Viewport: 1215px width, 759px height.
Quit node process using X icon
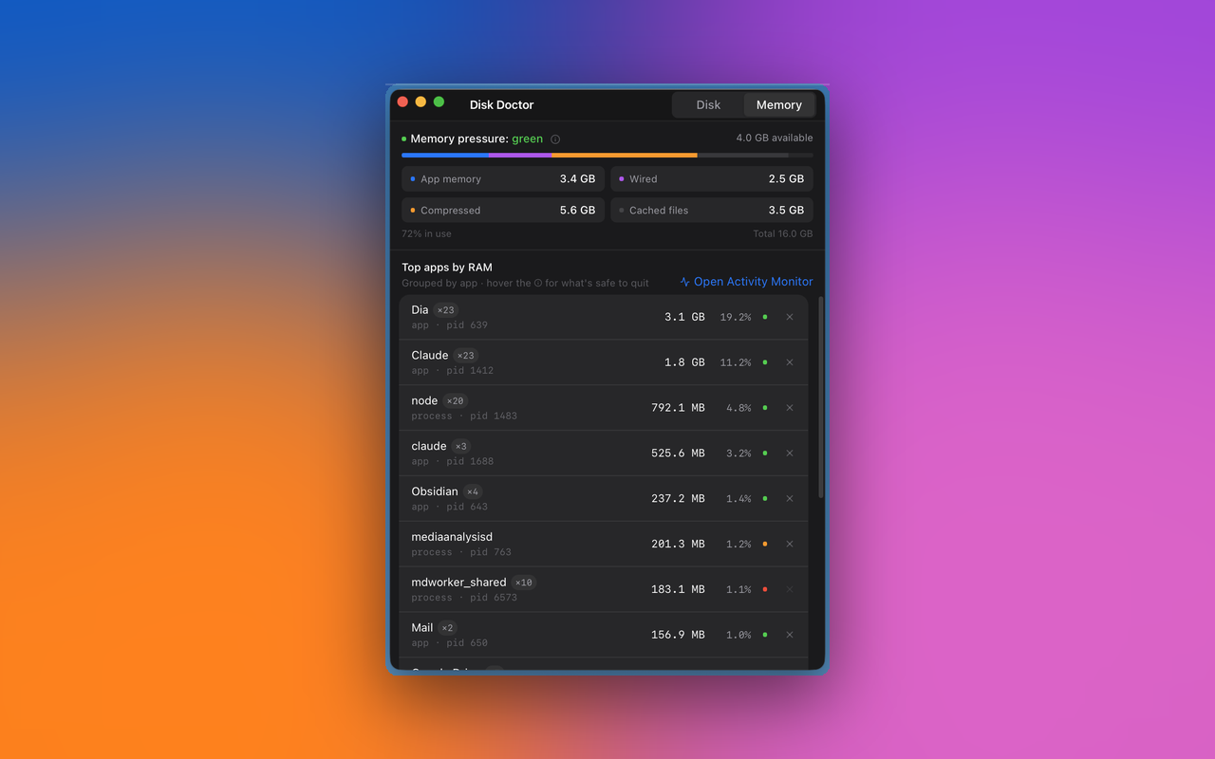click(x=790, y=408)
